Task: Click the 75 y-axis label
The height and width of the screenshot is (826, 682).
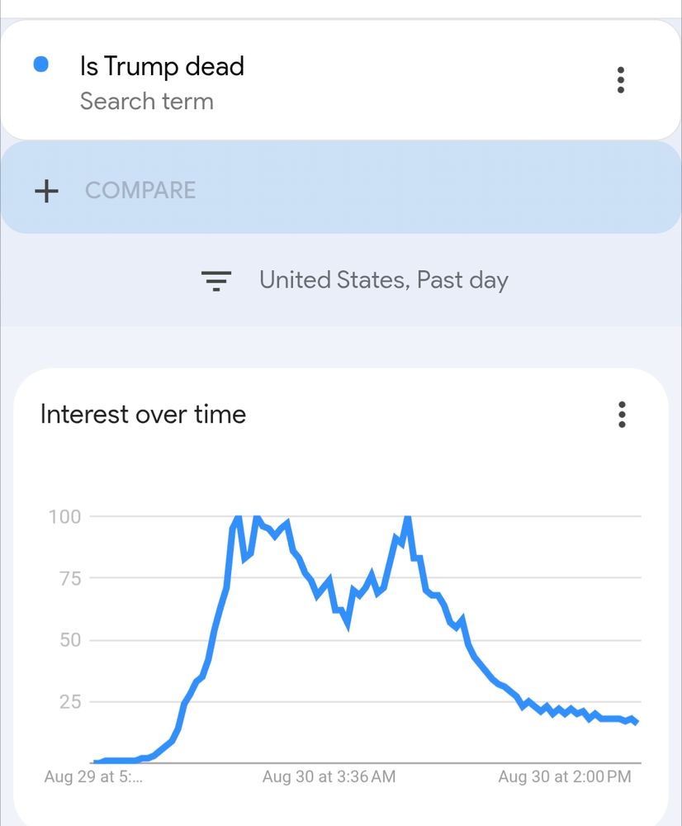Action: (x=70, y=578)
